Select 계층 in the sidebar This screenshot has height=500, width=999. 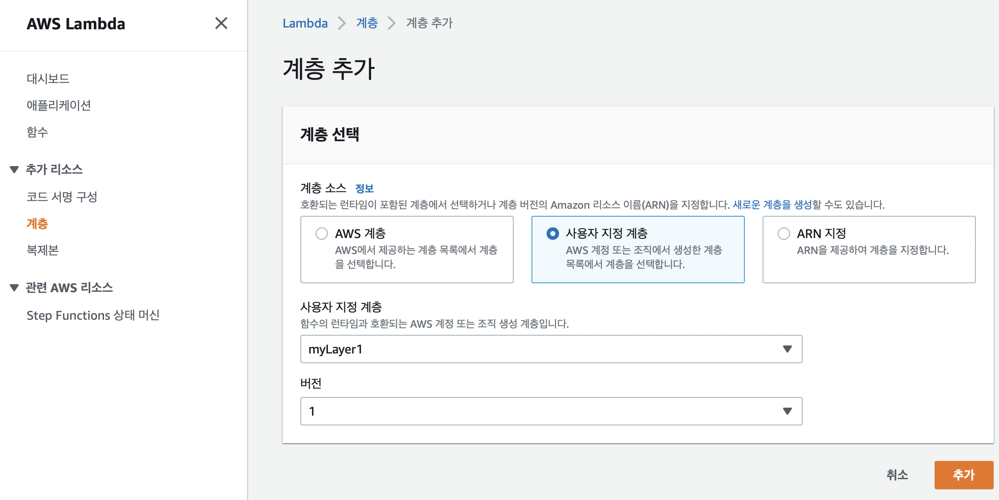pyautogui.click(x=37, y=223)
